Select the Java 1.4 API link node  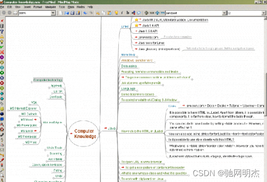point(150,25)
